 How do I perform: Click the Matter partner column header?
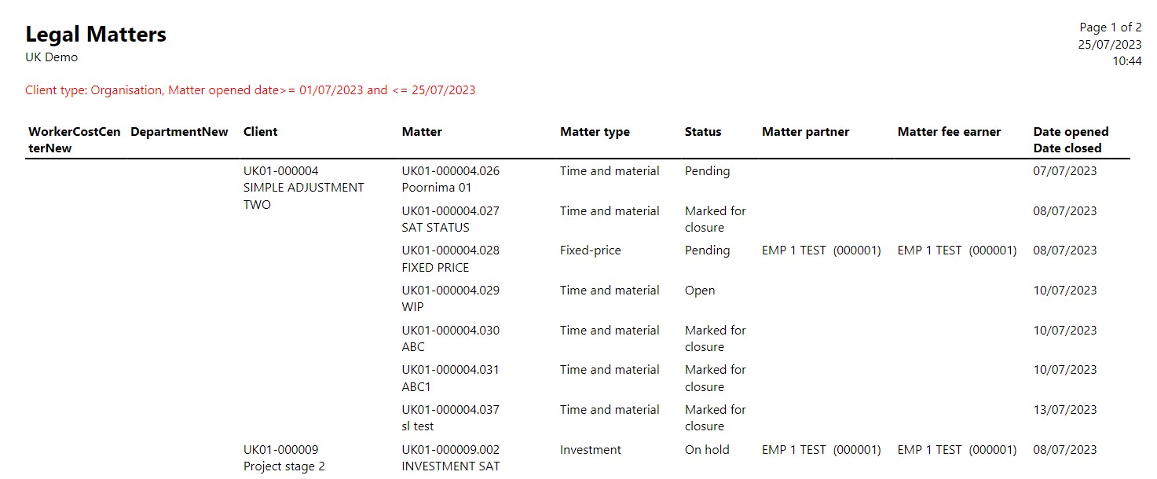coord(805,132)
